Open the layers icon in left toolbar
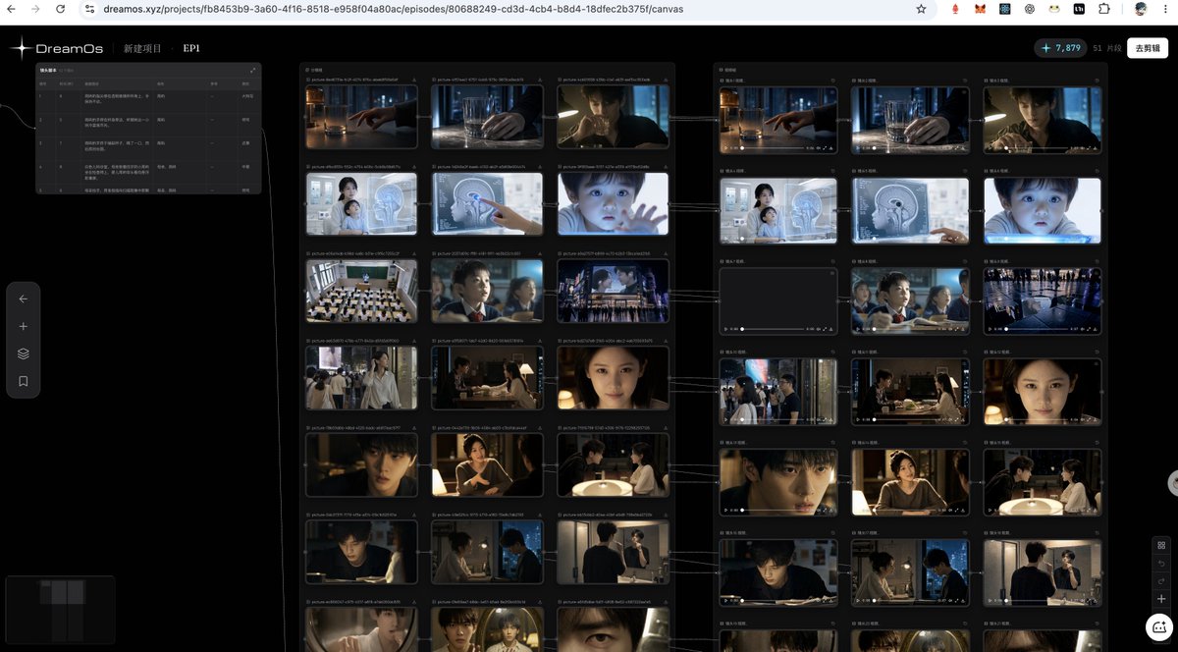Viewport: 1178px width, 652px height. 24,354
